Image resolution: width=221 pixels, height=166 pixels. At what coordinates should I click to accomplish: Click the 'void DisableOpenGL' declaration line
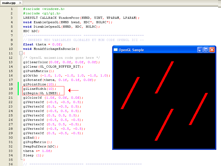point(61,27)
